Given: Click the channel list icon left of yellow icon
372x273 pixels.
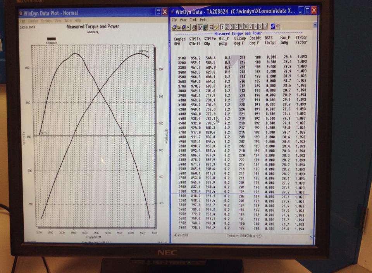Looking at the screenshot, I should (211, 27).
